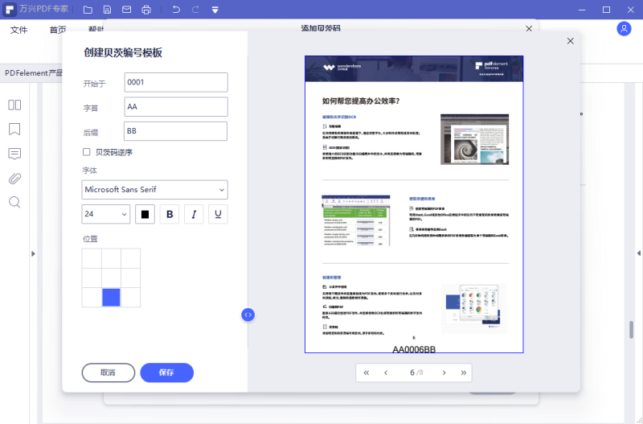Click the 万兴PDF专家 app logo
Viewport: 643px width, 424px height.
click(10, 10)
